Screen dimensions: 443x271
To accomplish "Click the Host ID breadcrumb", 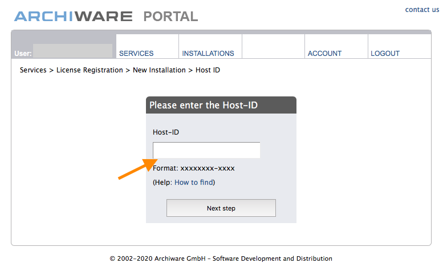I will tap(208, 70).
